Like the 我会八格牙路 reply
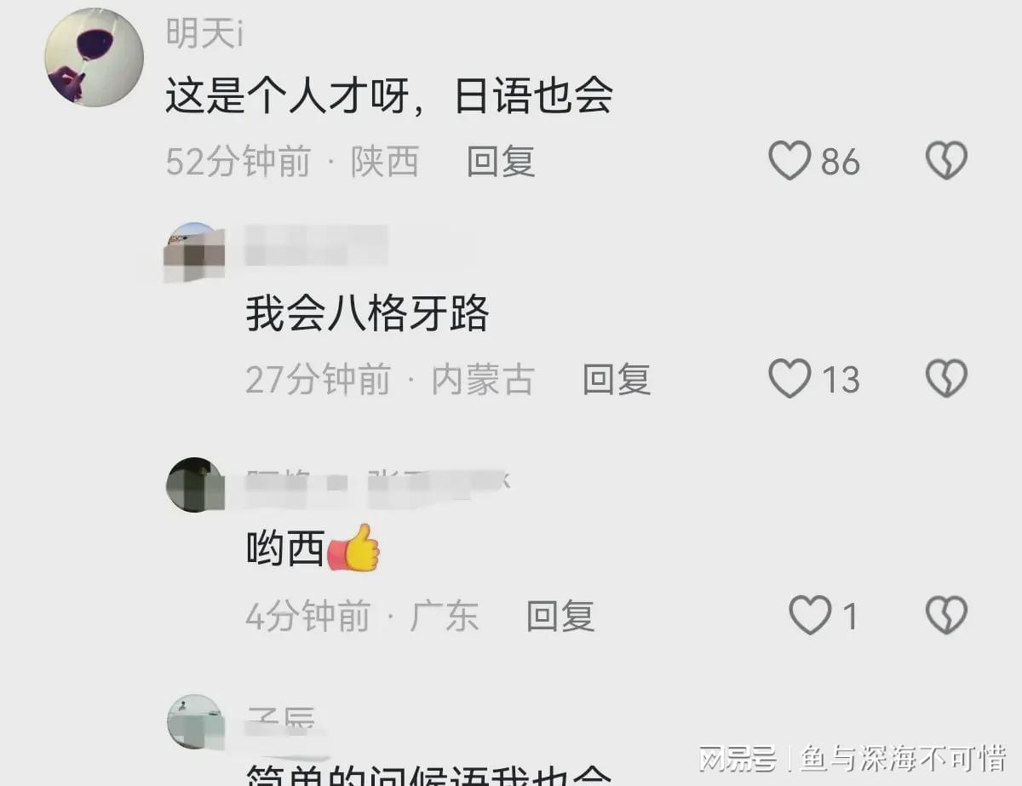 [x=789, y=379]
